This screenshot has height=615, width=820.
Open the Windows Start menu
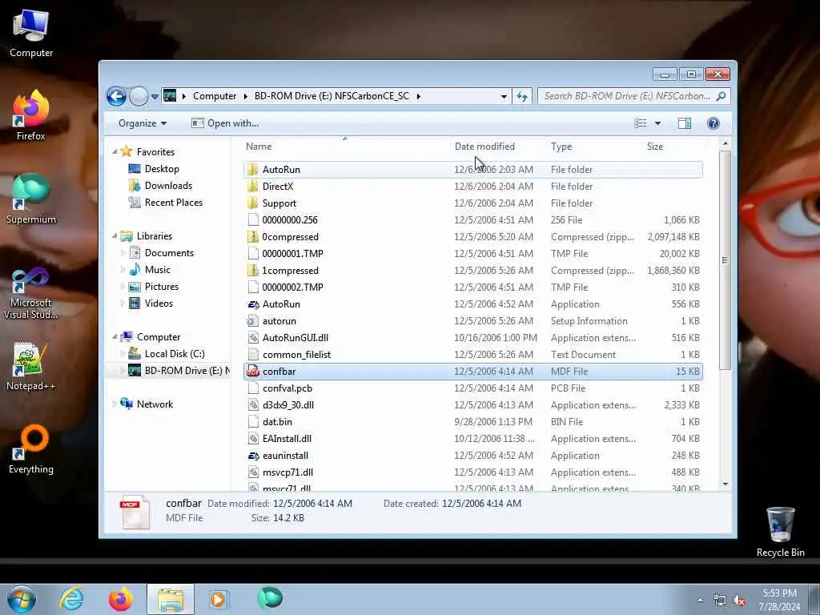pyautogui.click(x=22, y=599)
